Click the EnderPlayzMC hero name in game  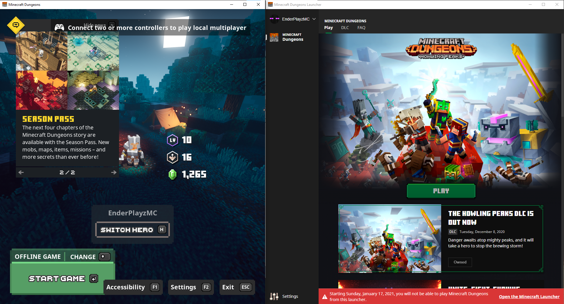[x=133, y=213]
